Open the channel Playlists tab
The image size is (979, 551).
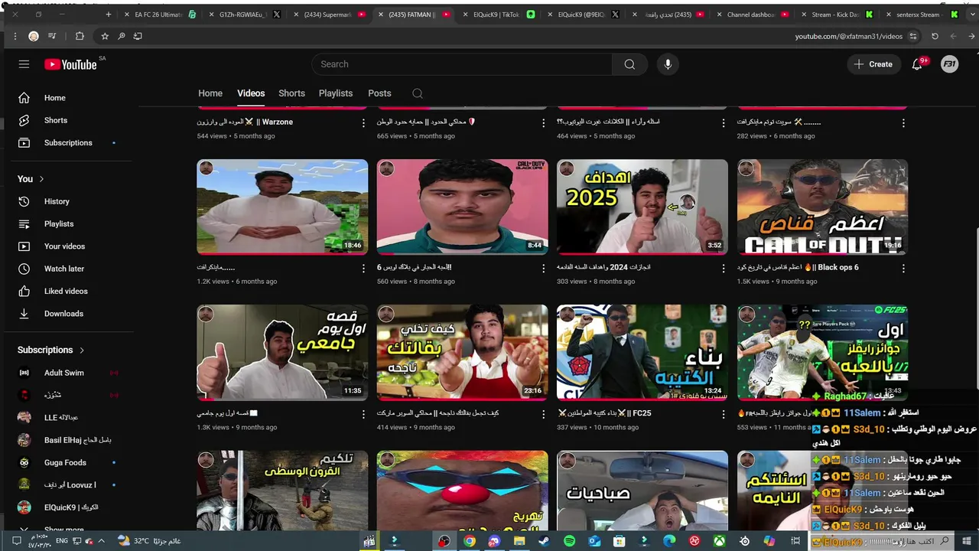point(336,93)
